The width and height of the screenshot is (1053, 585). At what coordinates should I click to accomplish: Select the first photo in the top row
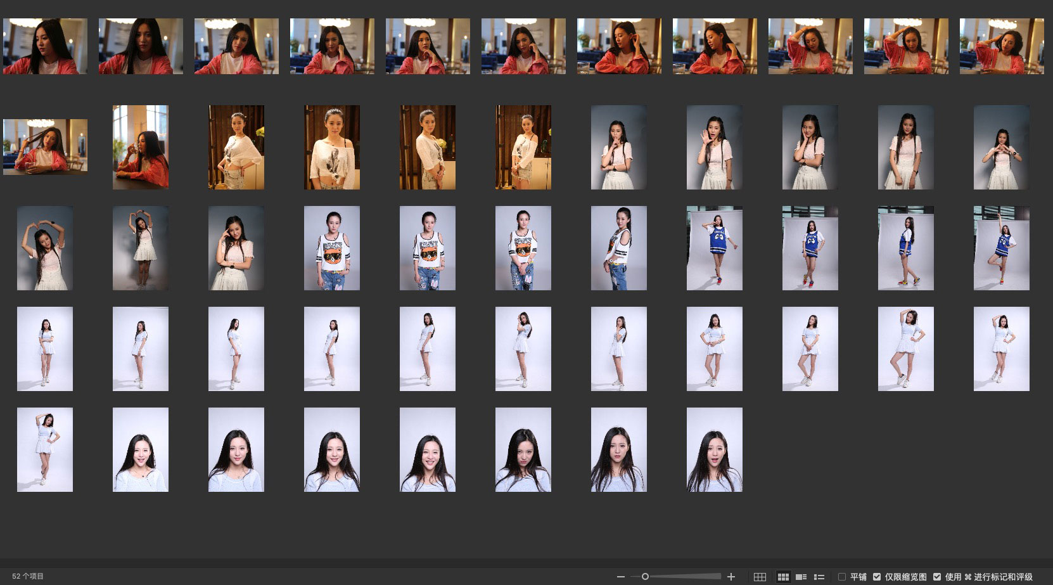(x=45, y=46)
